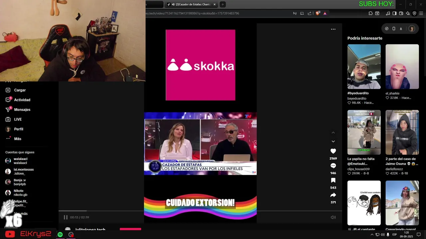This screenshot has width=426, height=239.
Task: Open the network icon in system tray
Action: 377,234
